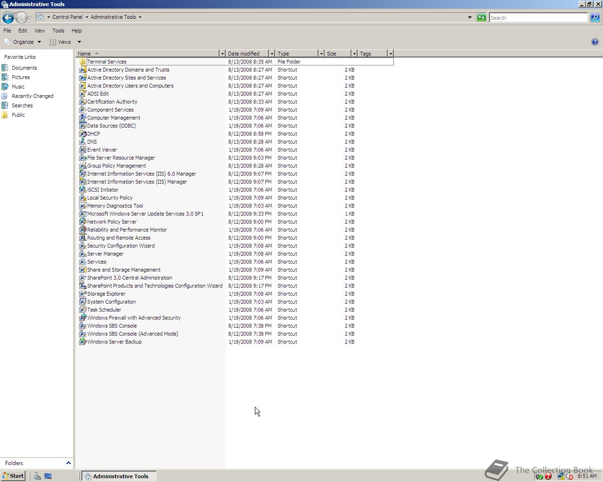Sort by the Date modified column header
The width and height of the screenshot is (603, 482).
[247, 54]
